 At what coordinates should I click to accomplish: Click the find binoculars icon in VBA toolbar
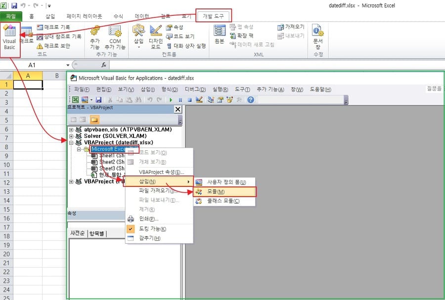coord(138,99)
